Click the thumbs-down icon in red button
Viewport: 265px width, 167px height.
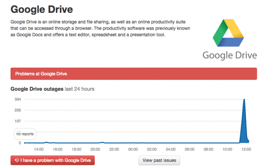tap(17, 160)
